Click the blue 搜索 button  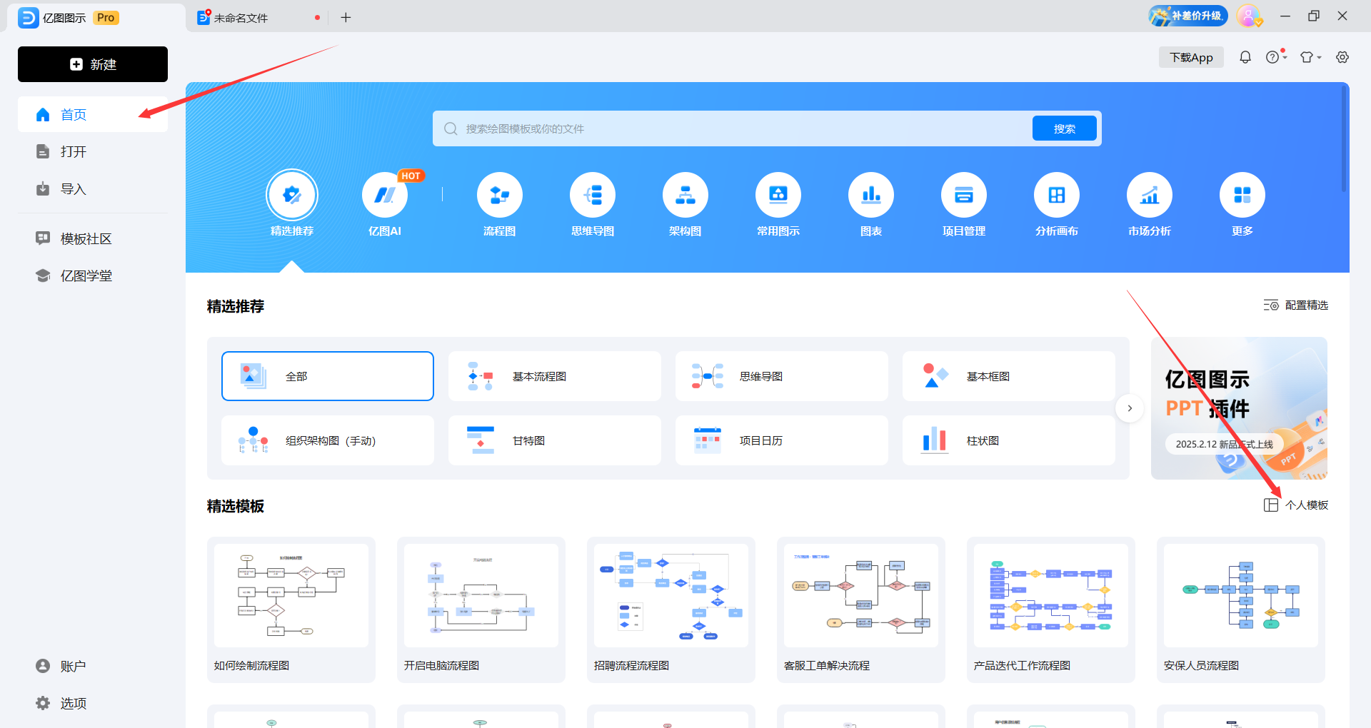(1065, 128)
